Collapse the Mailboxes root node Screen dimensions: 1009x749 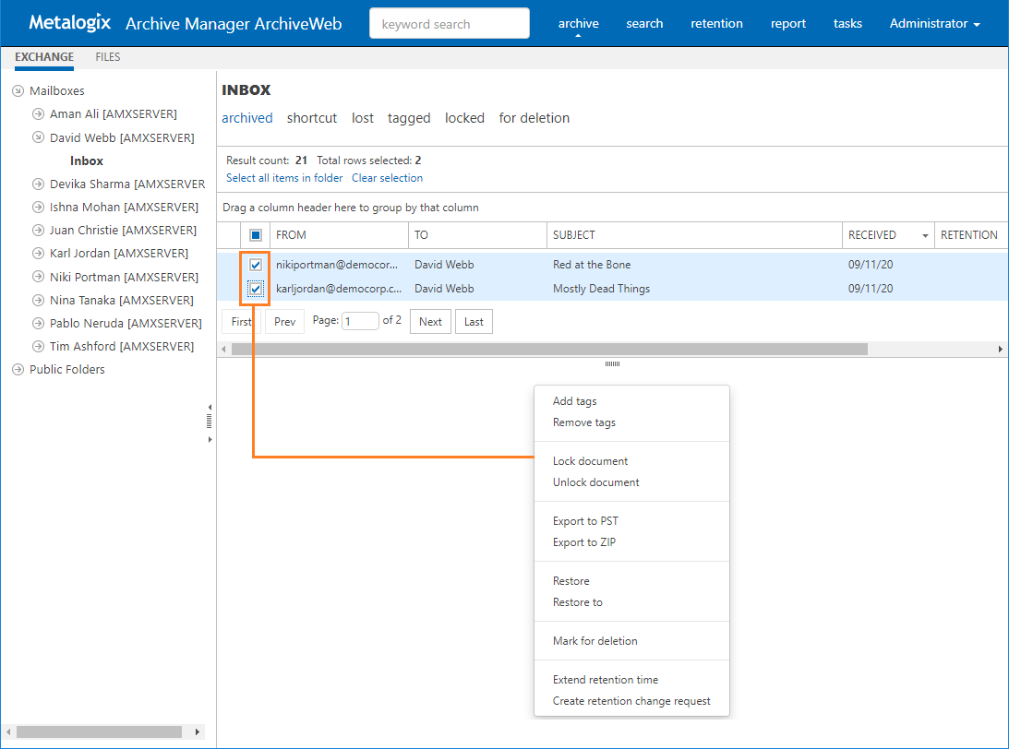[18, 91]
